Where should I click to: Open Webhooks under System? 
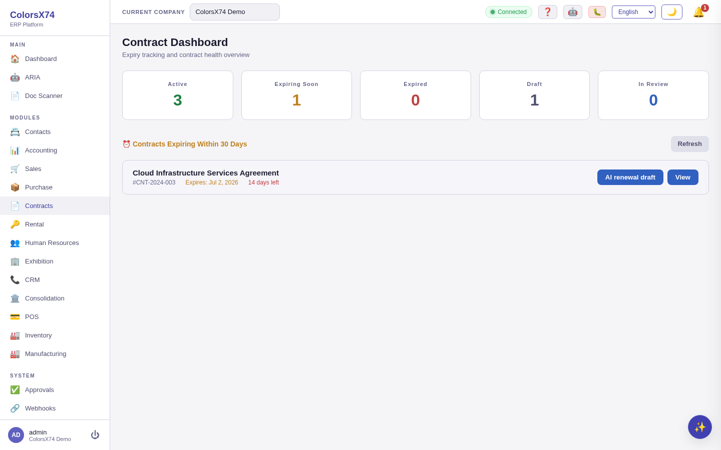tap(55, 408)
